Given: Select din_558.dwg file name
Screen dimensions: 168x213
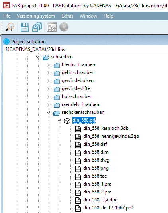Looking at the screenshot, I should click(x=96, y=160).
